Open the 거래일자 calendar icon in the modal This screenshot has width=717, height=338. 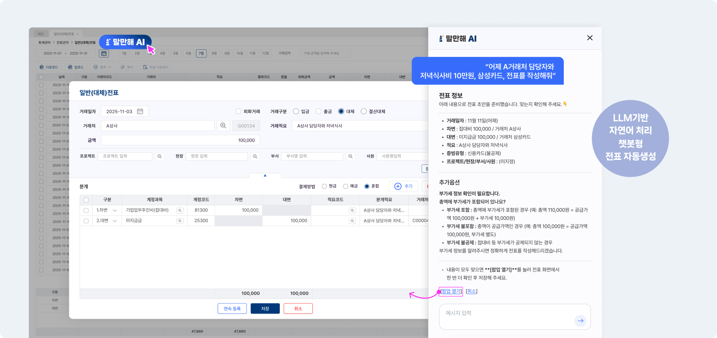[x=140, y=111]
